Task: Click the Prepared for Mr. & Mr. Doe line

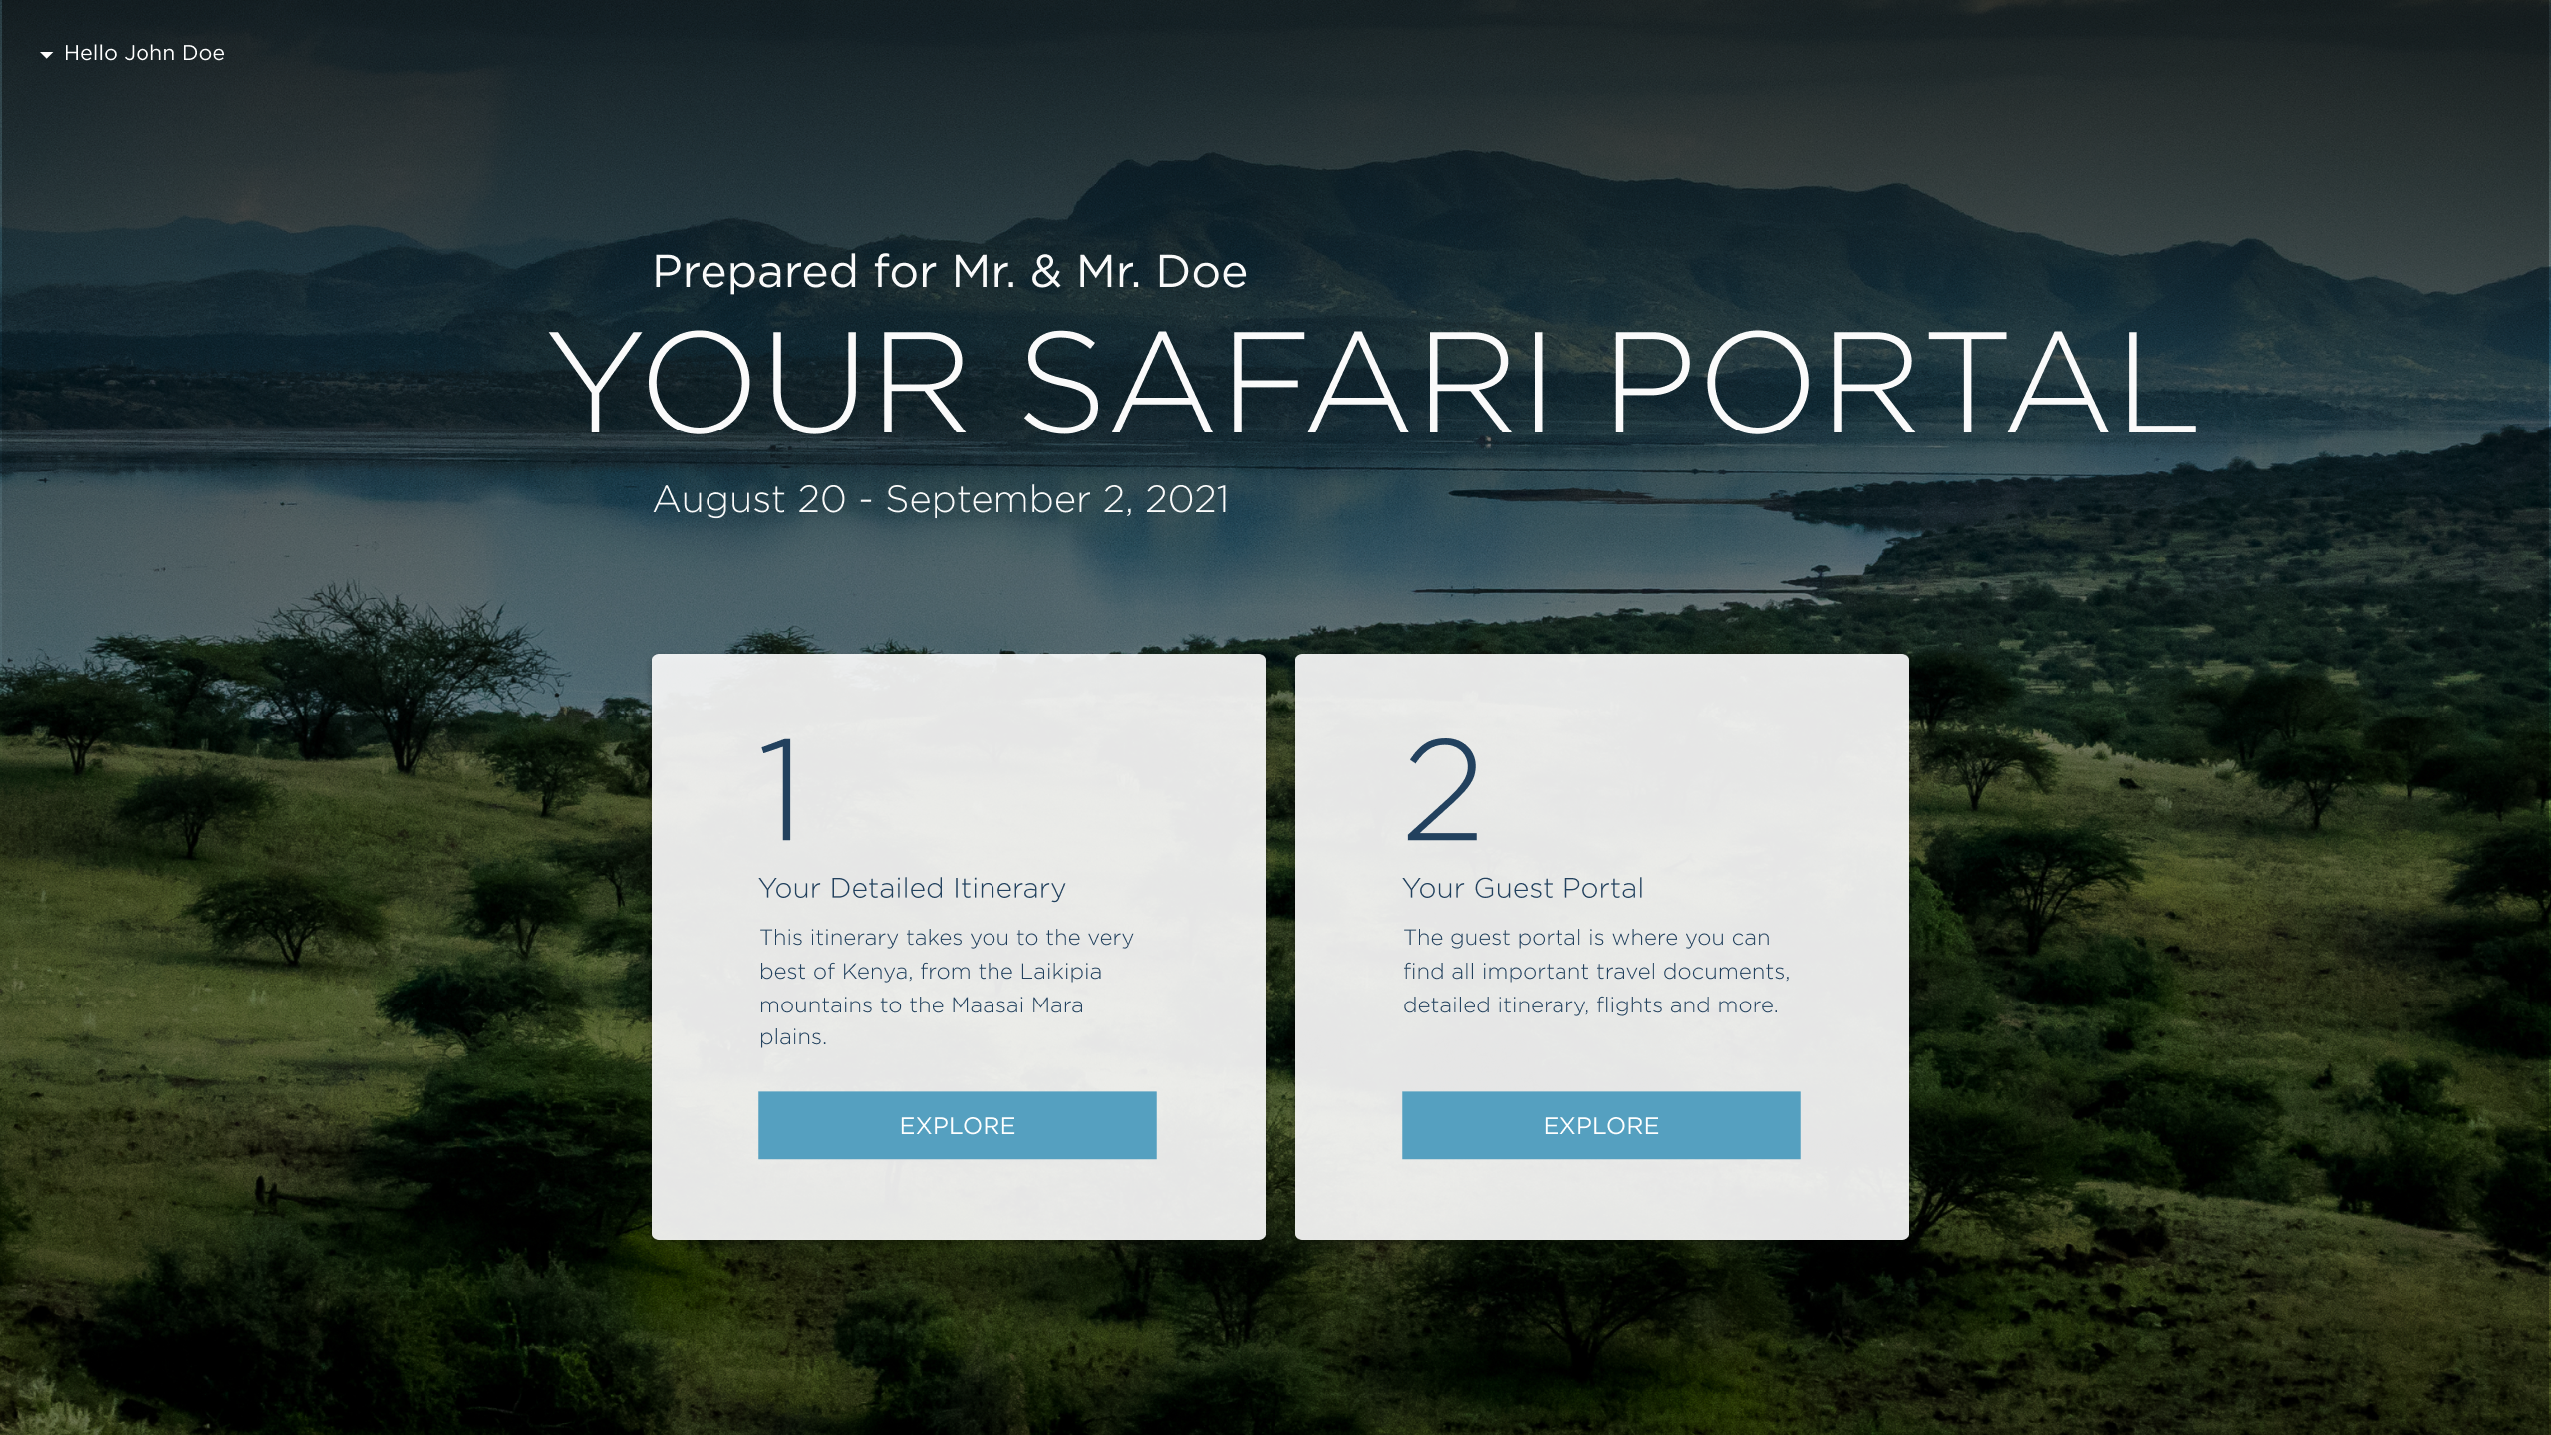Action: tap(949, 271)
